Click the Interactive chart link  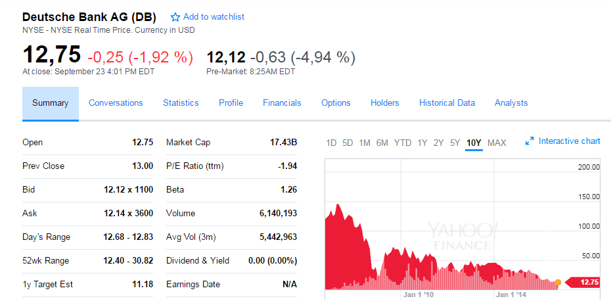(x=569, y=141)
